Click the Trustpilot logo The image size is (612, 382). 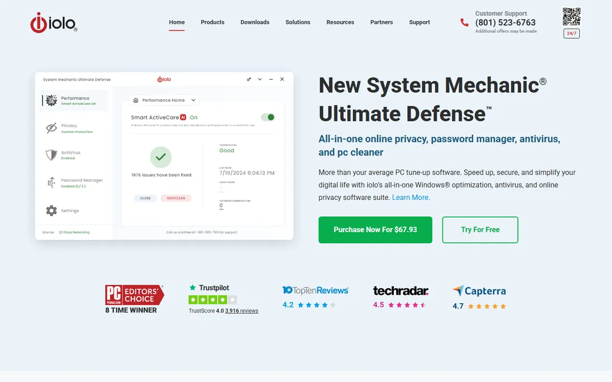click(x=209, y=288)
